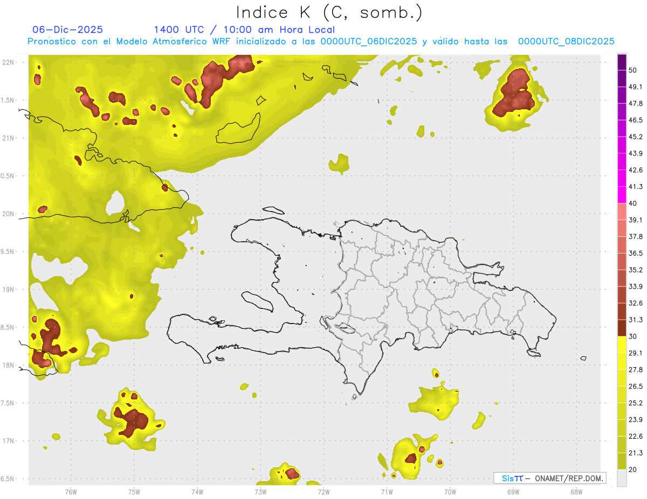Select the date text '06-Dic-2025'

click(x=67, y=30)
